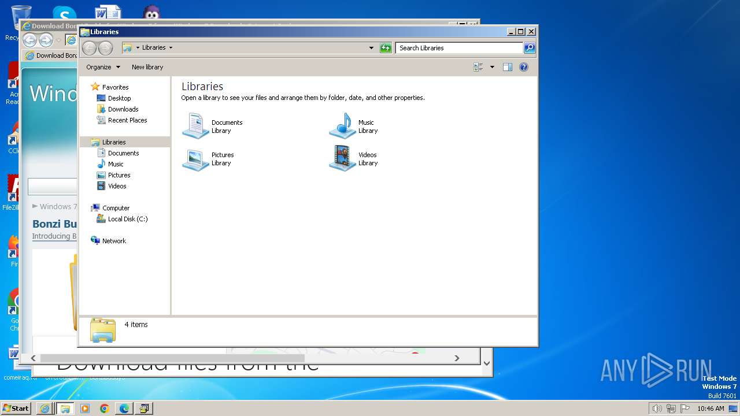740x416 pixels.
Task: Click the Action Center flag tray icon
Action: pyautogui.click(x=685, y=408)
